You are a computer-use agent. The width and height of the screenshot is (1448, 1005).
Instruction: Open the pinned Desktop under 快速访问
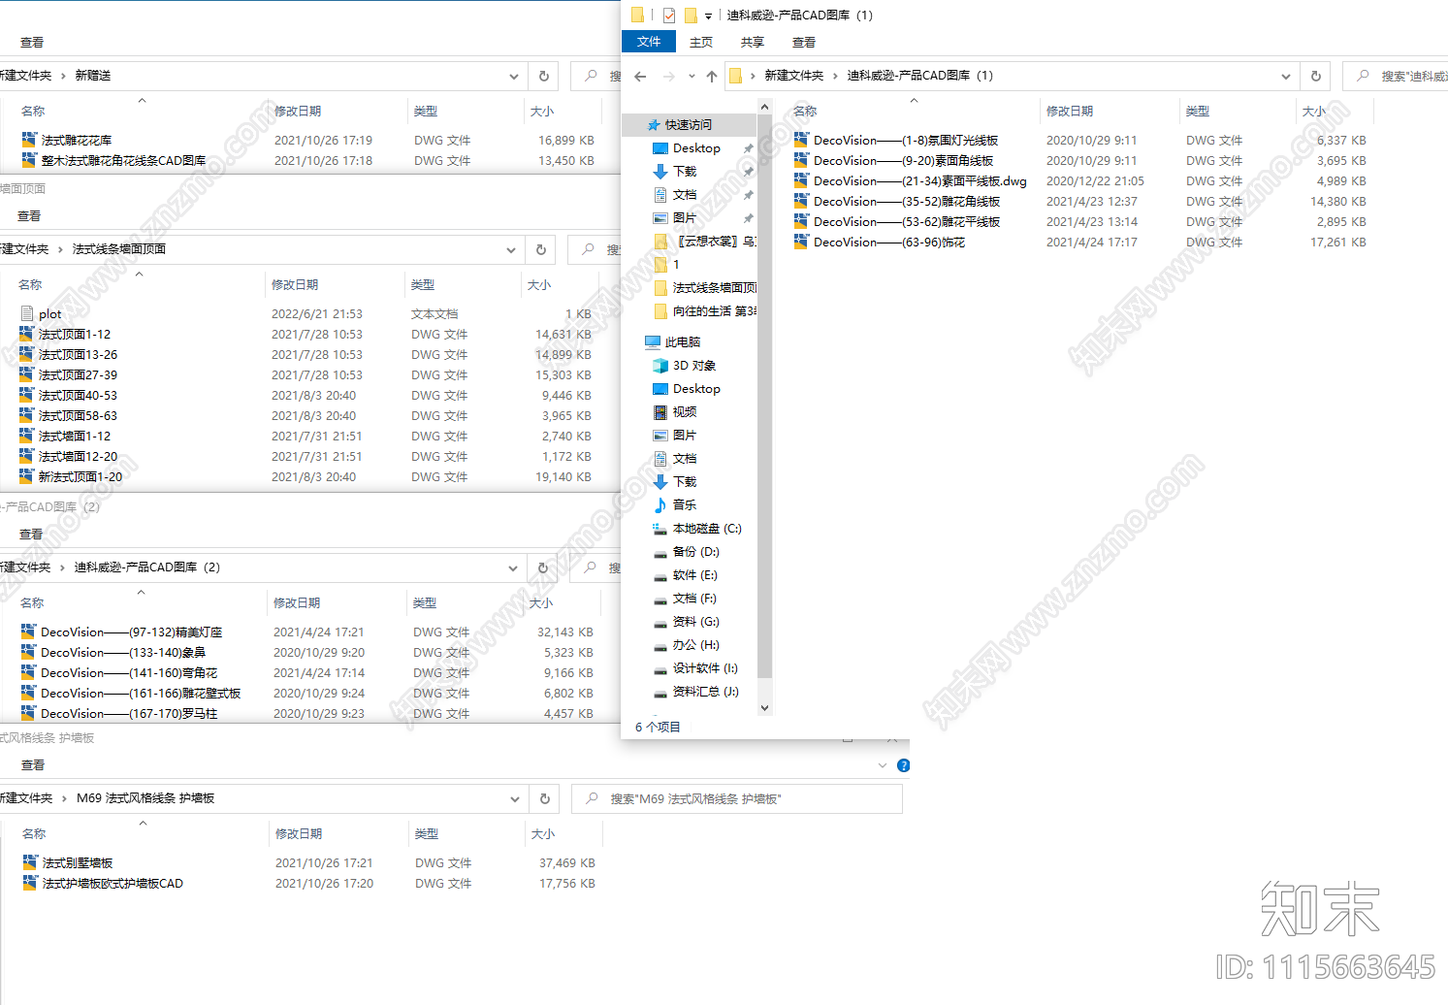pyautogui.click(x=696, y=147)
